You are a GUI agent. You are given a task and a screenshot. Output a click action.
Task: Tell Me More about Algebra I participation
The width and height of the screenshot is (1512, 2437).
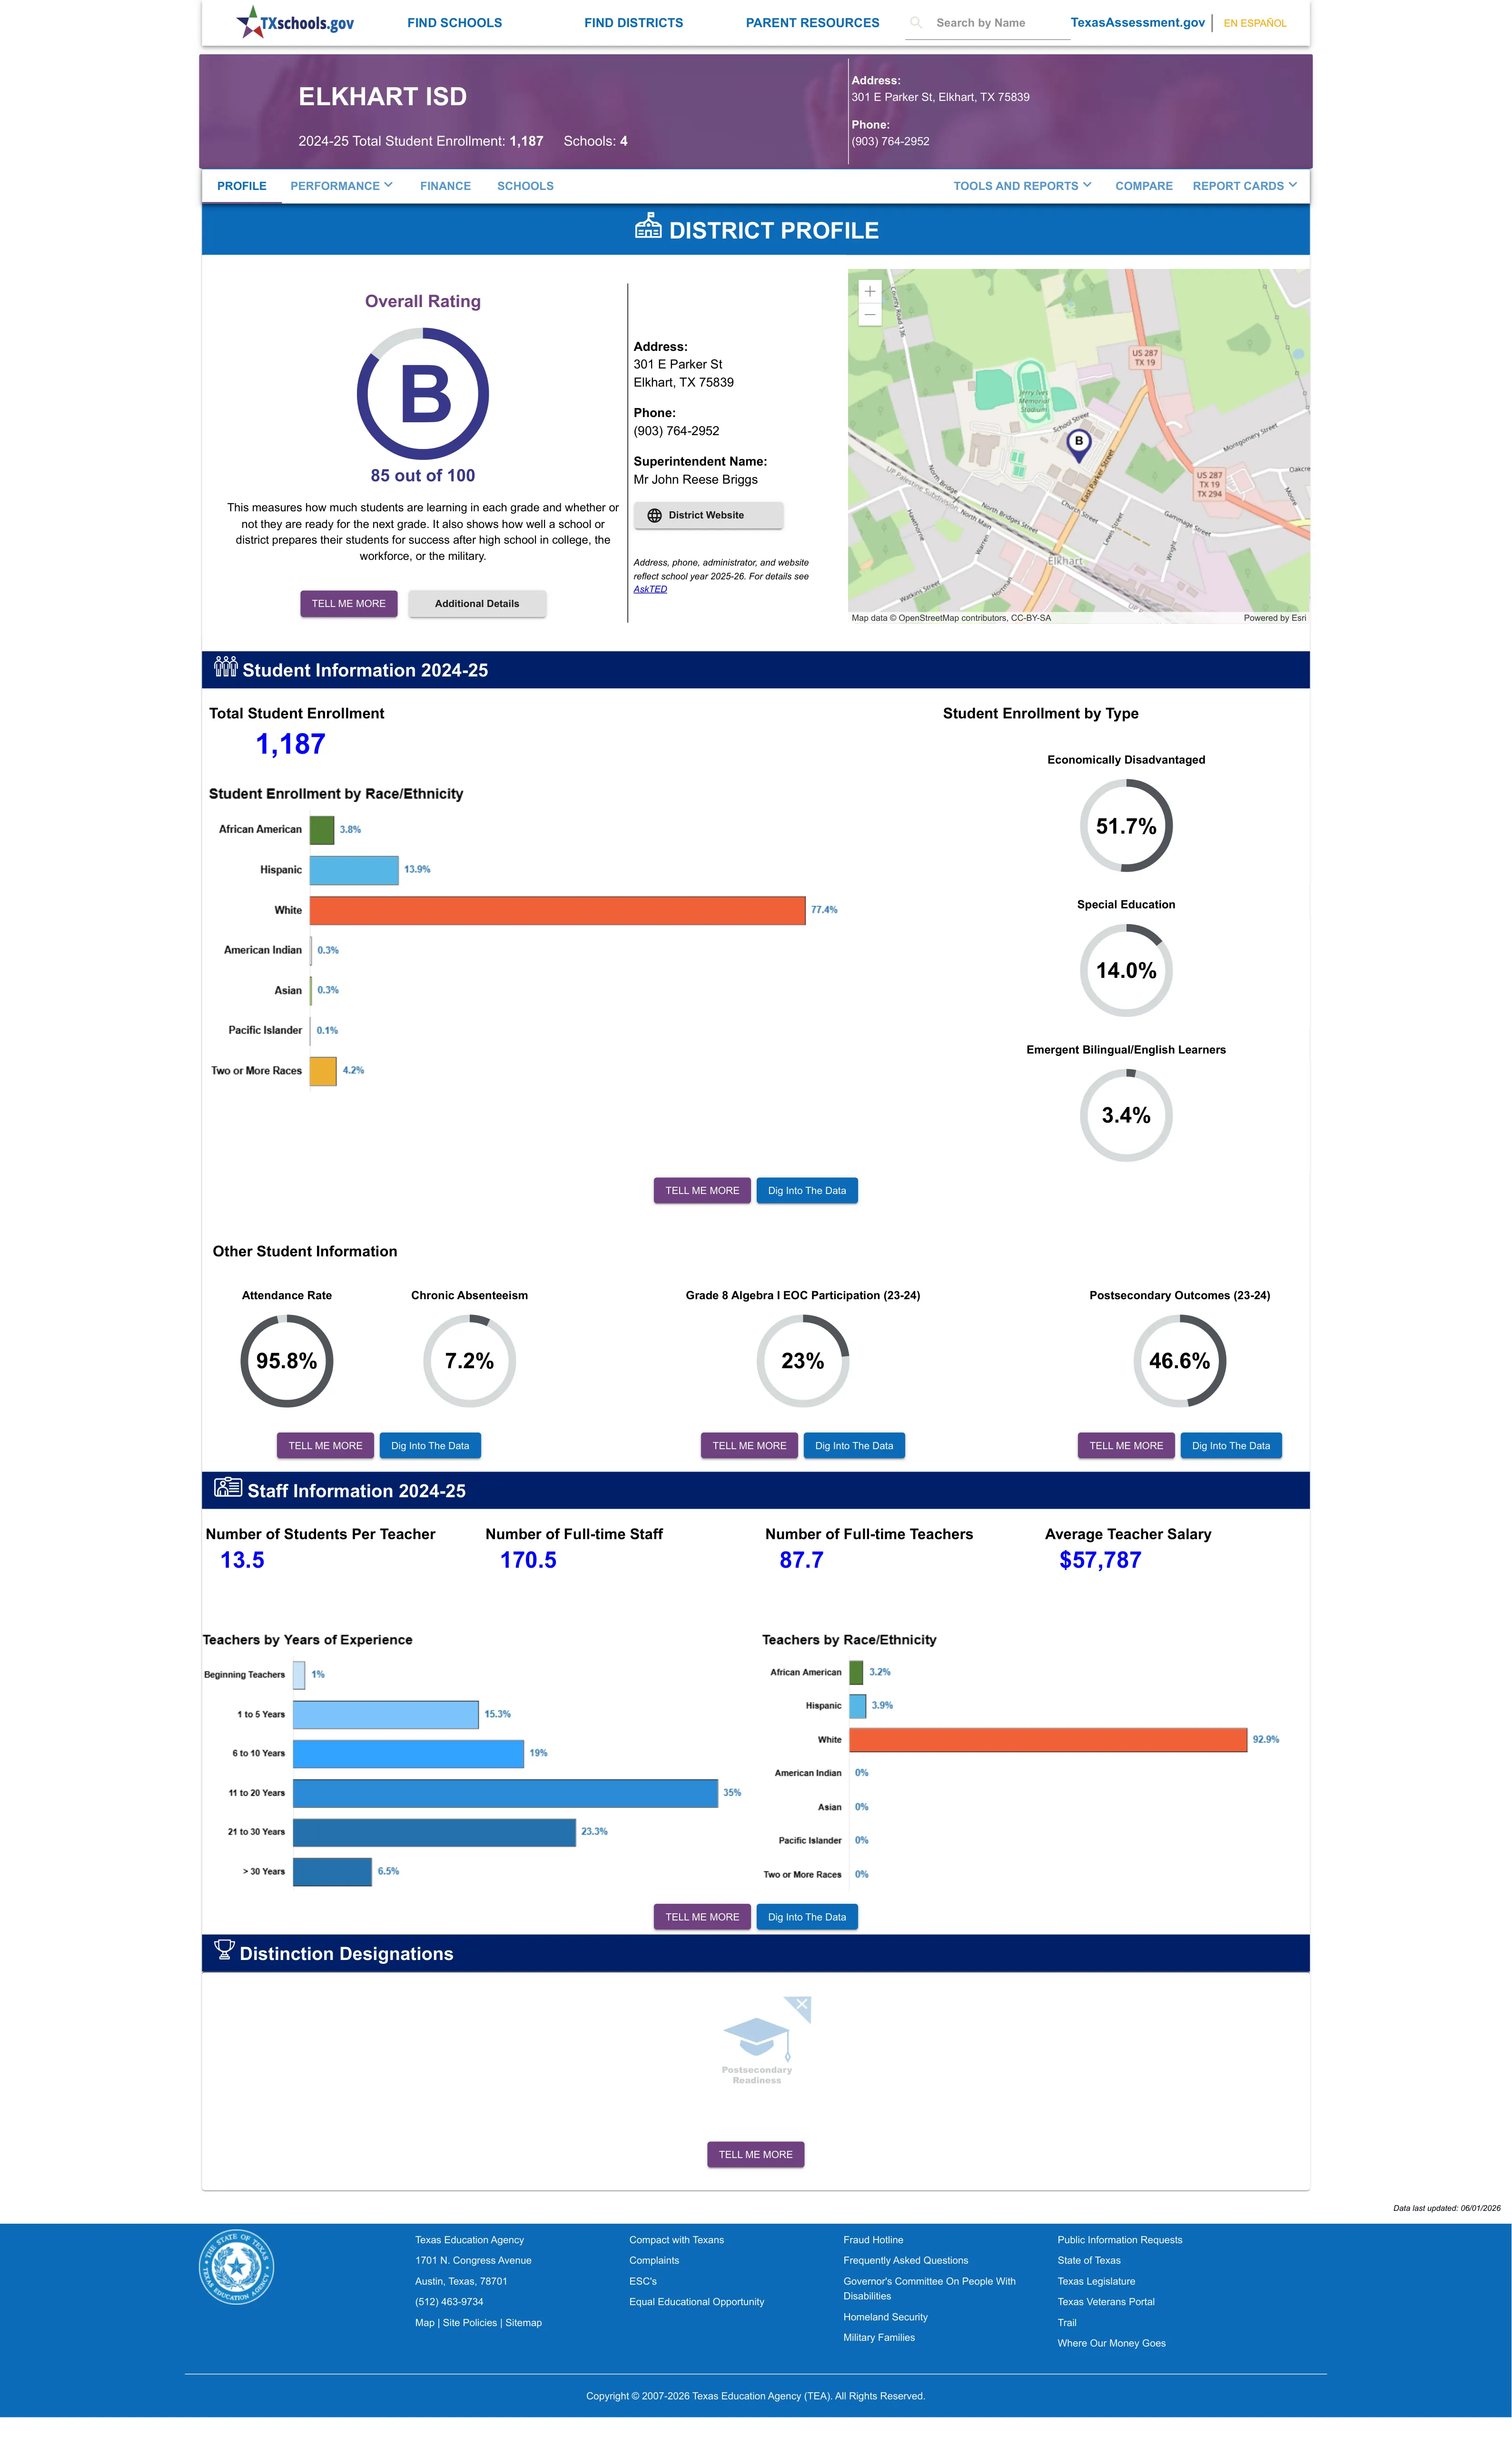click(x=749, y=1446)
